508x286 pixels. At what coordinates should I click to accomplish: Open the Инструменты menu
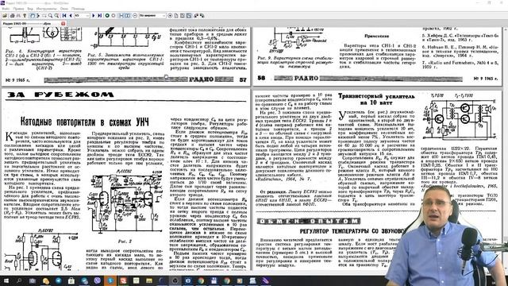point(47,9)
